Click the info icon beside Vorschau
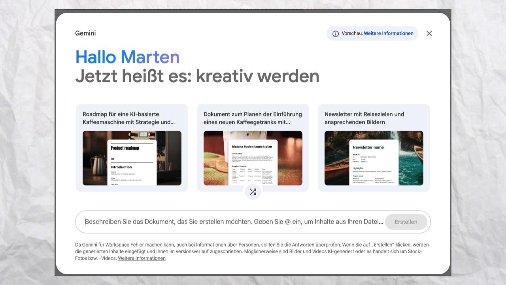This screenshot has height=285, width=506. pyautogui.click(x=336, y=34)
